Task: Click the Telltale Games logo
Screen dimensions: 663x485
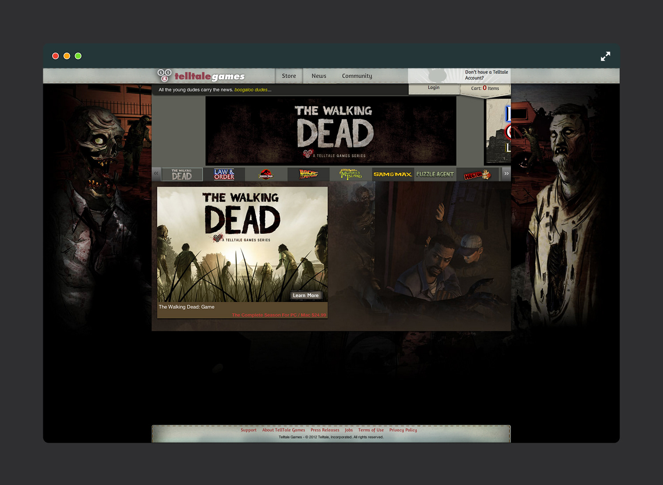Action: coord(201,76)
